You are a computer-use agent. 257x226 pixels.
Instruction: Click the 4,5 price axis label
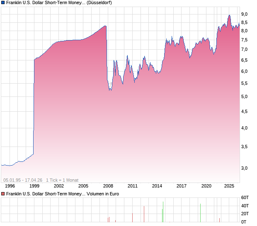coord(244,111)
